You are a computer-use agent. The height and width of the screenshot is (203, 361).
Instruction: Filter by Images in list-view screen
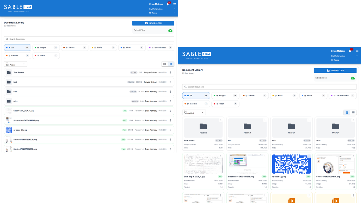pos(46,48)
